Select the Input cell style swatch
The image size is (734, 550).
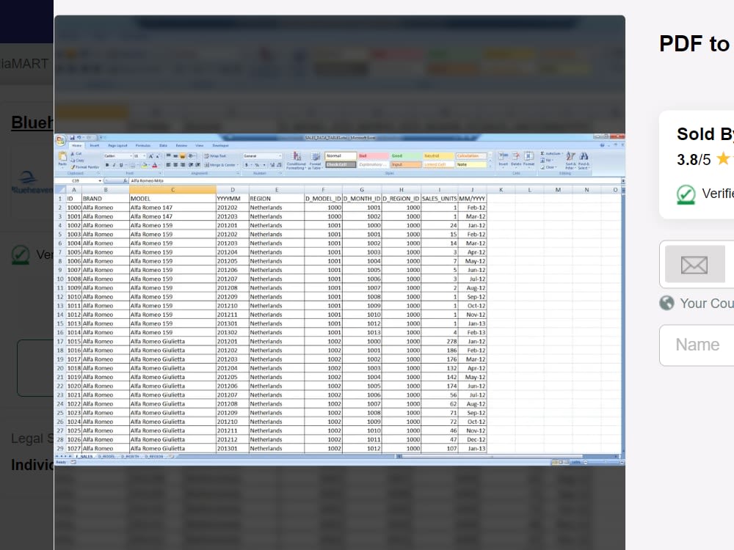point(406,164)
